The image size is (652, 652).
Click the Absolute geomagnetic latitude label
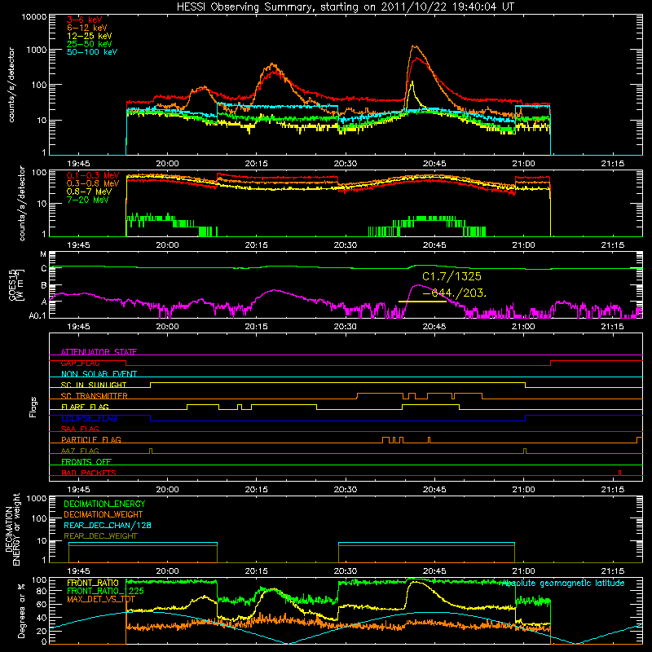point(563,583)
